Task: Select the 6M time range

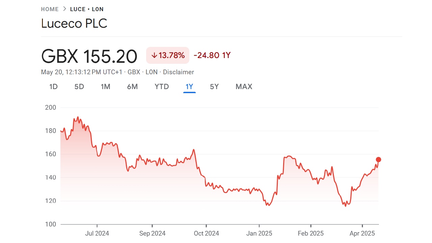Action: coord(132,87)
